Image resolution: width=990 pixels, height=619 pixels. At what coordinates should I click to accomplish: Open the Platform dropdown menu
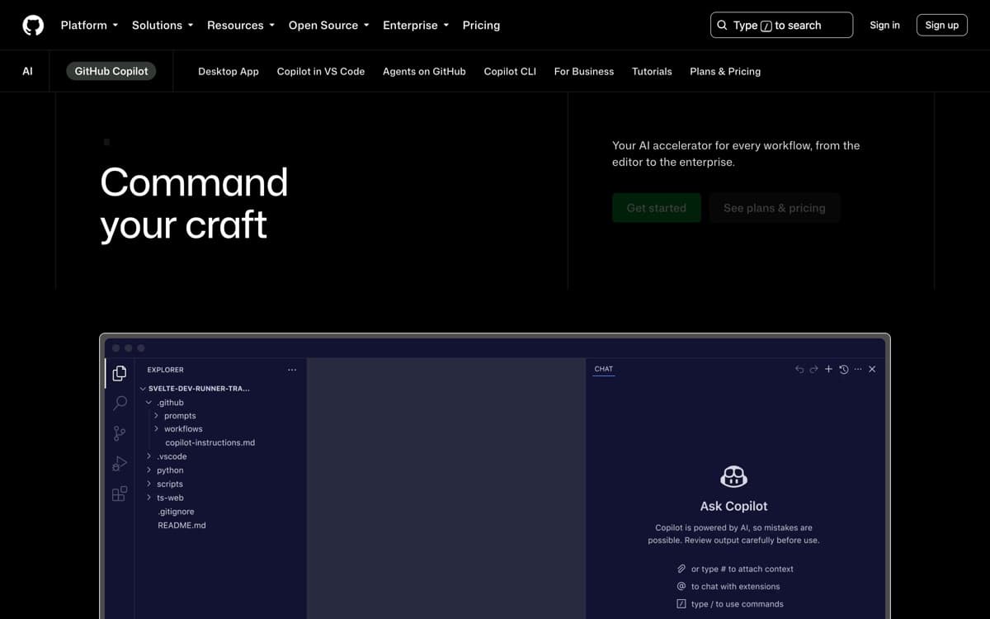coord(89,25)
